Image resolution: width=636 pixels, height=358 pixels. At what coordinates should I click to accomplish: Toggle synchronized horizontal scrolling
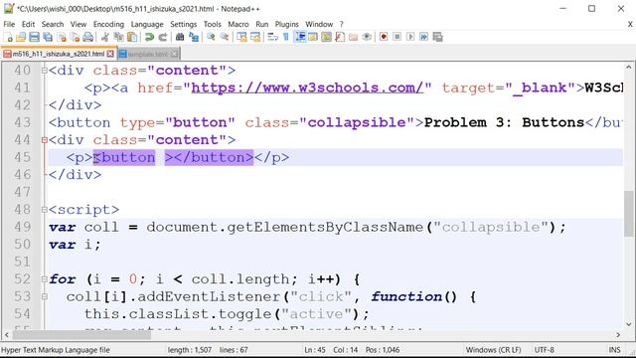click(x=255, y=38)
